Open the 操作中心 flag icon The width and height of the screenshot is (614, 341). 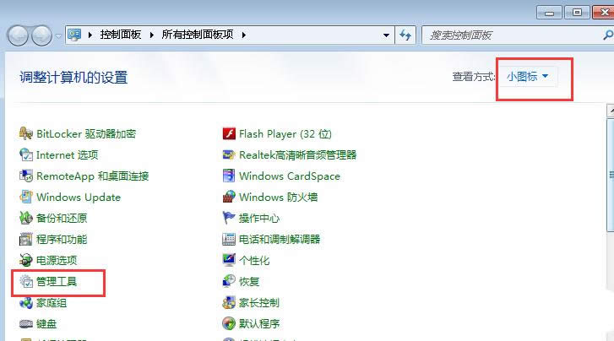tap(229, 218)
